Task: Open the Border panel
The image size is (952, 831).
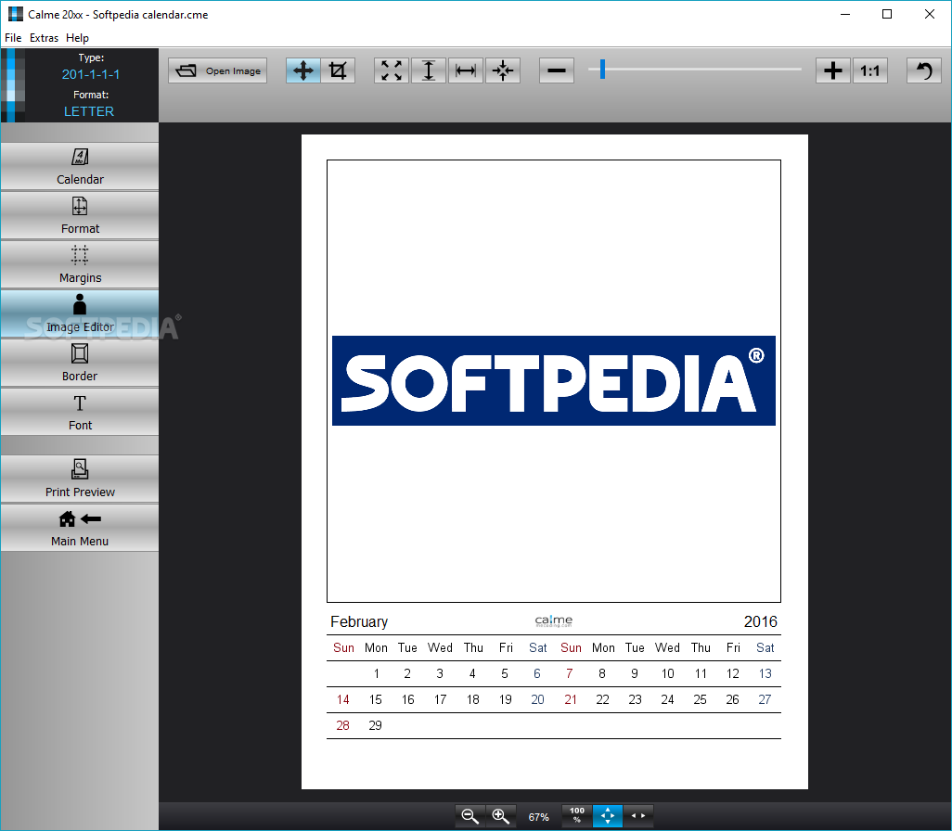Action: pyautogui.click(x=80, y=363)
